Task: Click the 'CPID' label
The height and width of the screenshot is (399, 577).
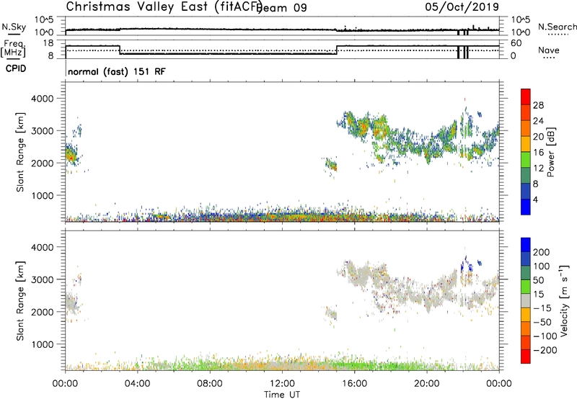Action: [16, 68]
